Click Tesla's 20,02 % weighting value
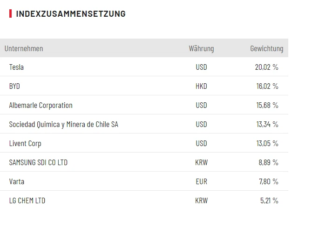The image size is (312, 247). 266,67
